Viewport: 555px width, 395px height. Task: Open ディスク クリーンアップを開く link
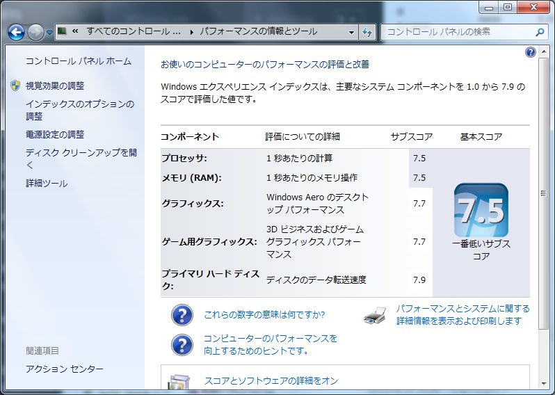coord(81,159)
